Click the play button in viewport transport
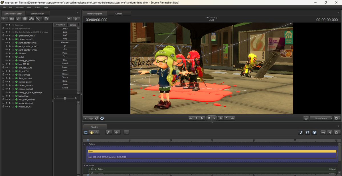 click(214, 118)
